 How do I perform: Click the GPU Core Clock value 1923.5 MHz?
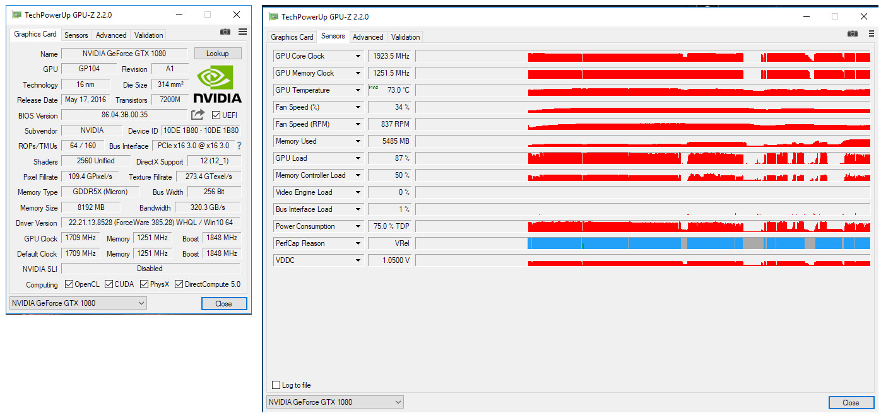click(389, 56)
